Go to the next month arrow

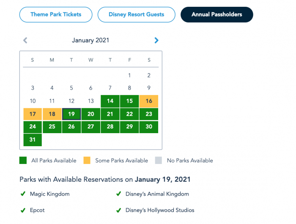tap(156, 41)
